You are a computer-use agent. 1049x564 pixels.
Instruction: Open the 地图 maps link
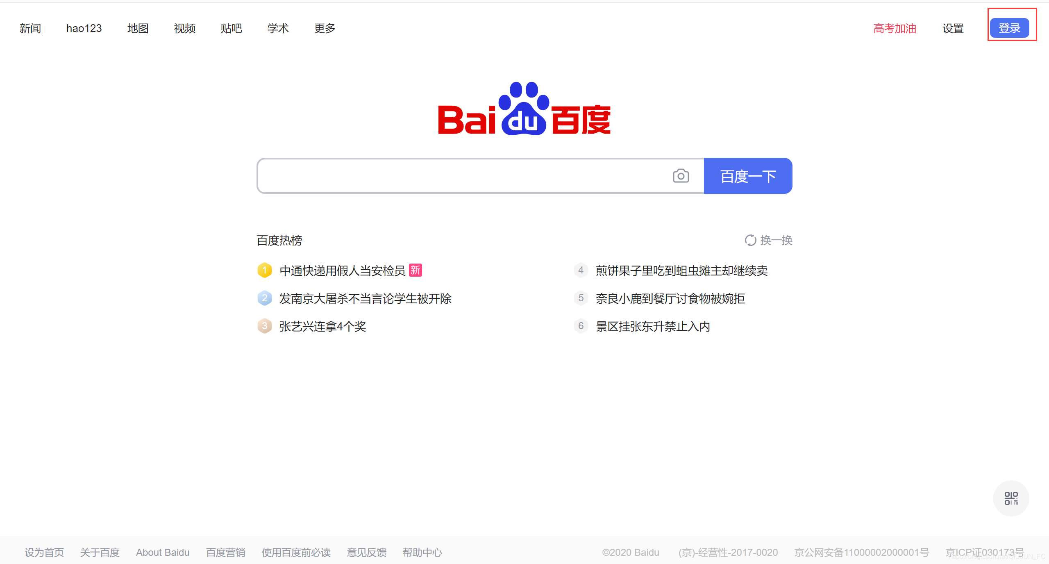click(x=138, y=28)
